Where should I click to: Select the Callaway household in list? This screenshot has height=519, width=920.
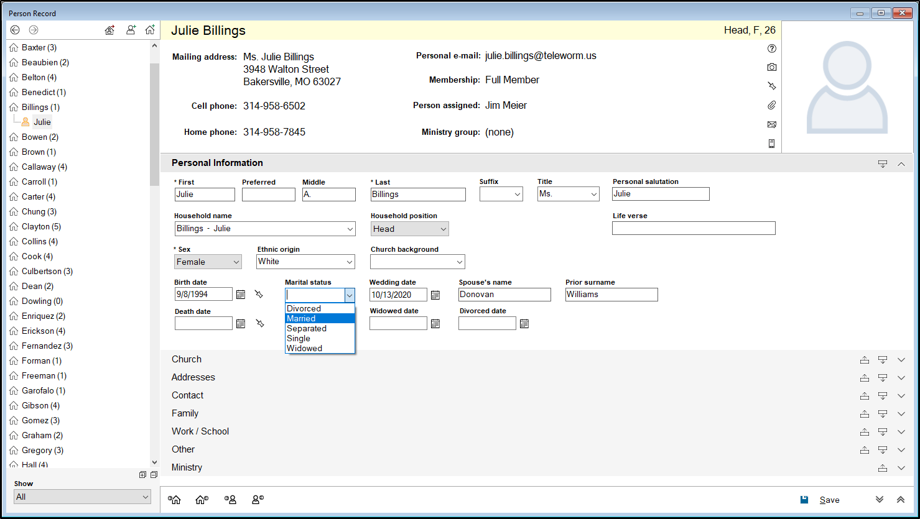pyautogui.click(x=44, y=167)
